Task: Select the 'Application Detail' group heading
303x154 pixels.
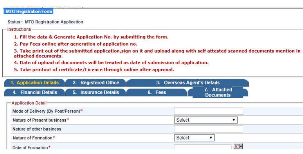Action: pos(29,103)
